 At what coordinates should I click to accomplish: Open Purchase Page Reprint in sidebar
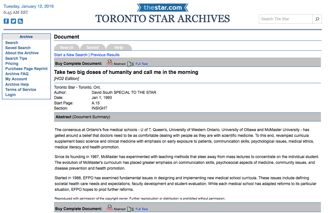pos(26,69)
